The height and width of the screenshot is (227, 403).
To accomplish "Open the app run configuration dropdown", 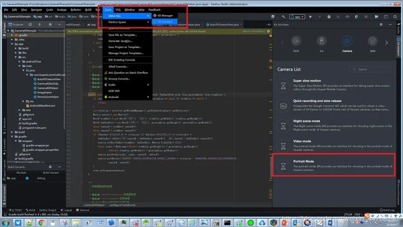I will coord(297,17).
